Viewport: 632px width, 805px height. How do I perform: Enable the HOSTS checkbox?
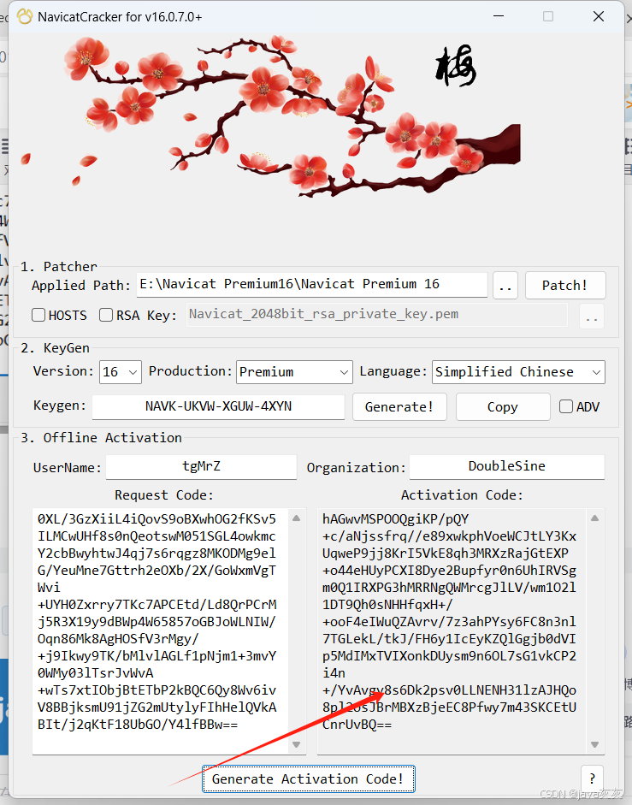38,315
